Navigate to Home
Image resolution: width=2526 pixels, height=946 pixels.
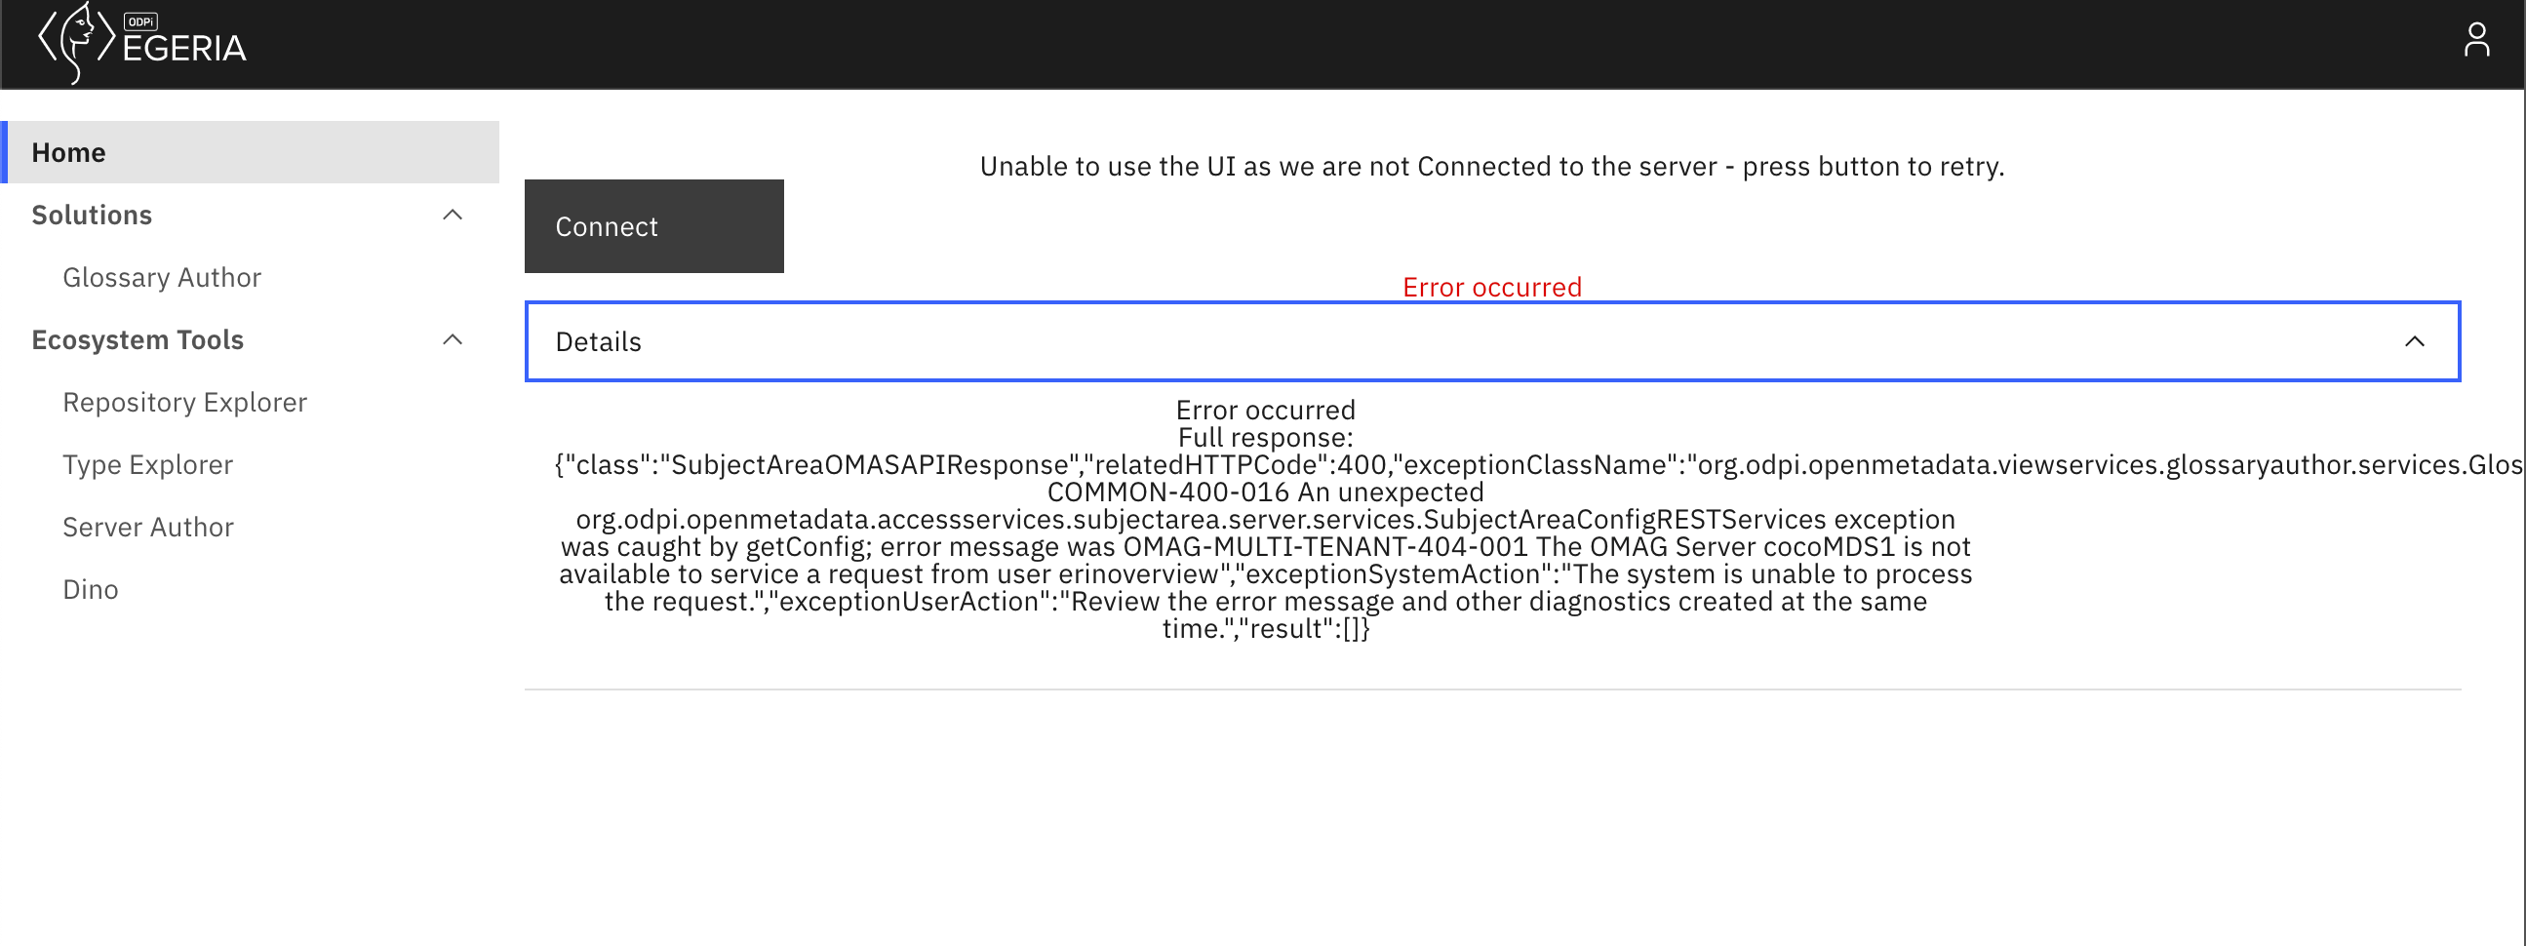pos(69,152)
